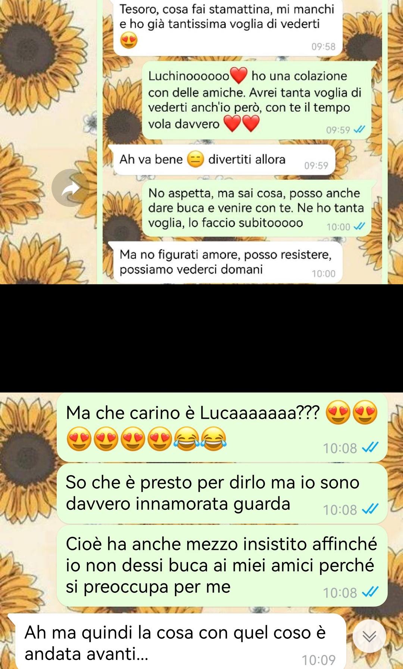Screen dimensions: 403x669
Task: Tap the red heart after 'Luchinoooooo'
Action: coord(239,76)
